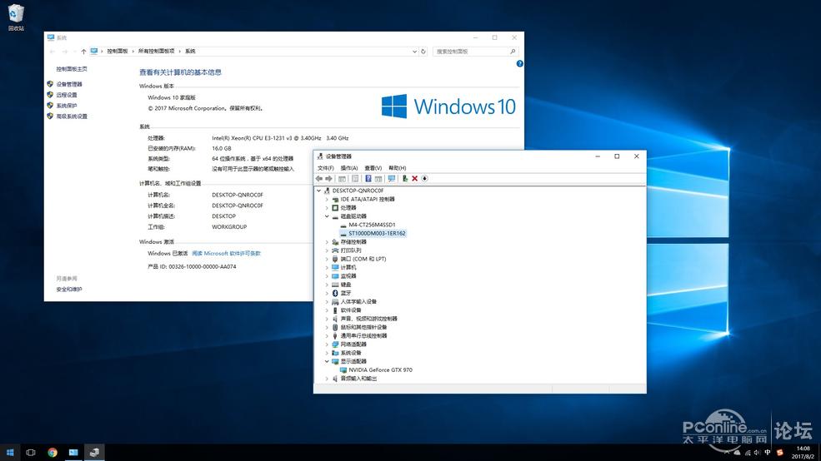Click the up arrow in System window navigation

pyautogui.click(x=83, y=52)
